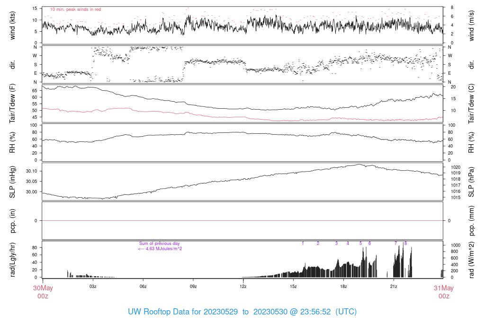The width and height of the screenshot is (485, 331).
Task: Click the 'pcp. (in)' axis label
Action: (12, 220)
